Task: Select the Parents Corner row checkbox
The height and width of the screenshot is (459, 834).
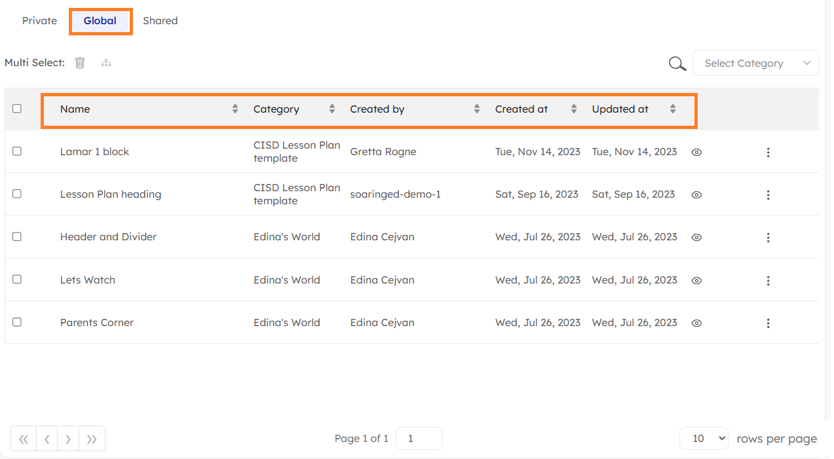Action: click(17, 322)
